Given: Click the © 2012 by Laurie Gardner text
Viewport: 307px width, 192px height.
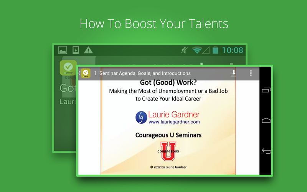Looking at the screenshot, I should pyautogui.click(x=168, y=167).
